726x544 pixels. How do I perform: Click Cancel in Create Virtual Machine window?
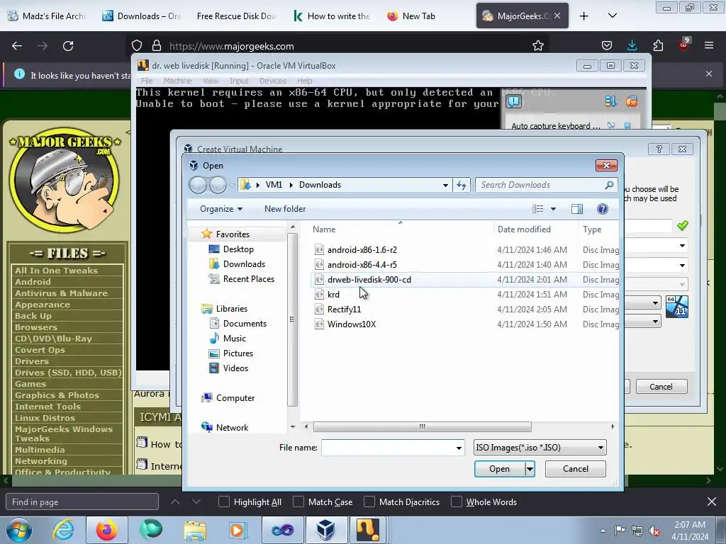(661, 387)
